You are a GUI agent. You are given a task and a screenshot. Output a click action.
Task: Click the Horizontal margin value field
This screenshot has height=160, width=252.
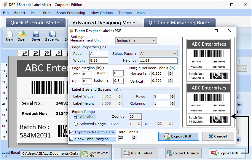(x=160, y=73)
